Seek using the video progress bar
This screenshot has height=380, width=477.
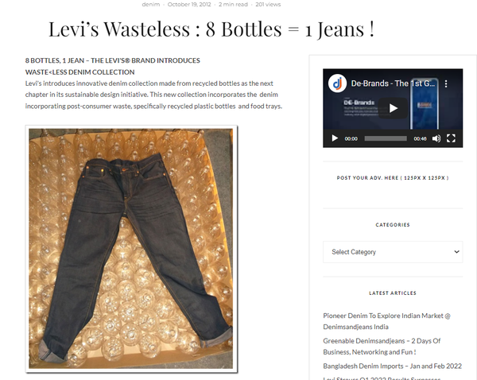[x=386, y=138]
